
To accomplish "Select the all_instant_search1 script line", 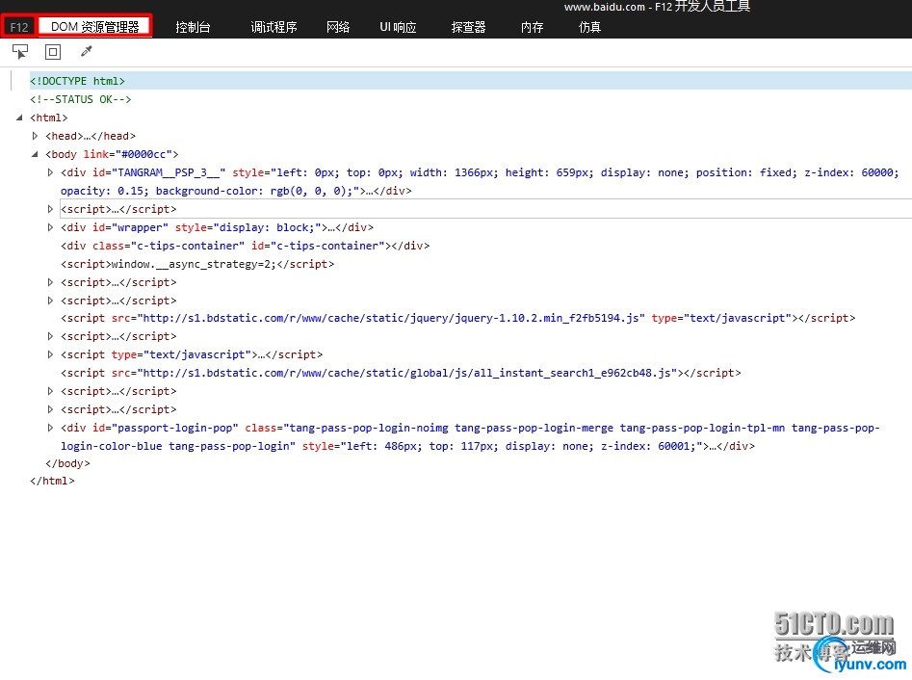I will click(401, 373).
